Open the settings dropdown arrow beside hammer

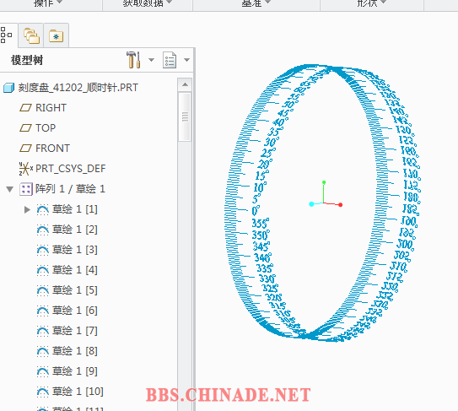point(151,60)
